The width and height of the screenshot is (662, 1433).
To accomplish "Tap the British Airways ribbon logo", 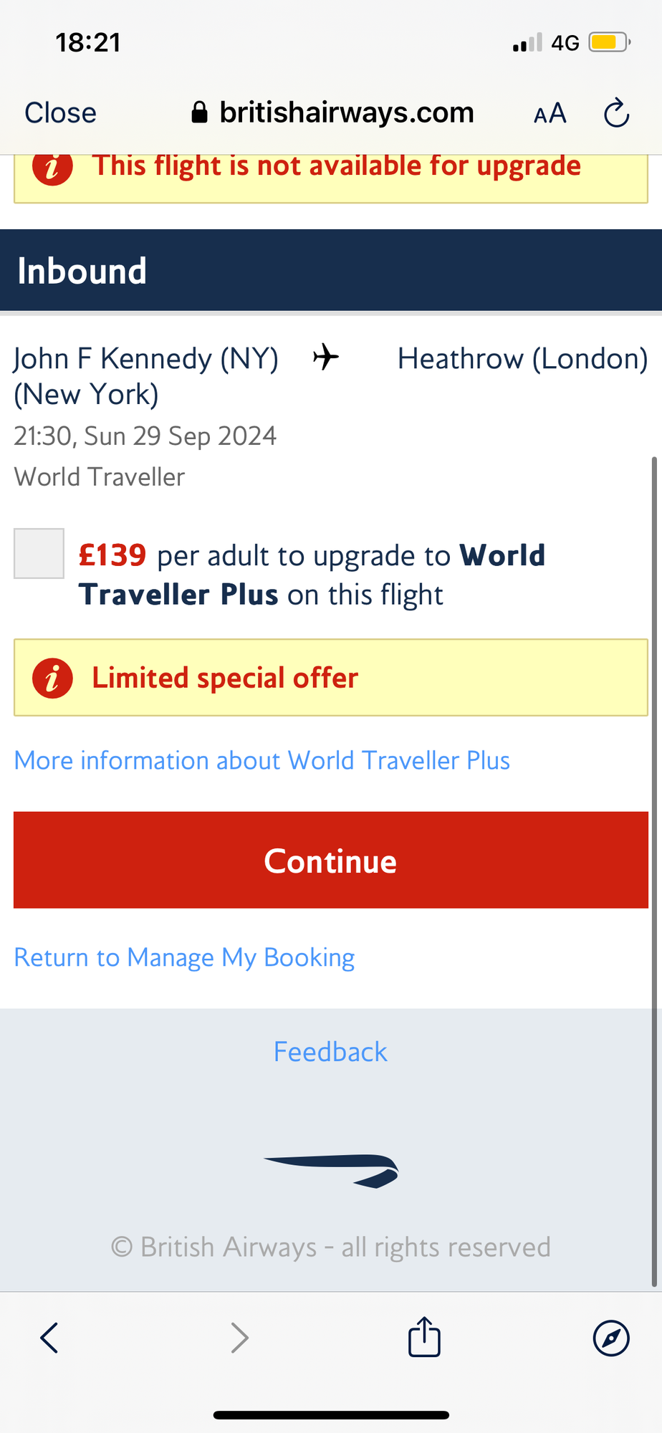I will click(331, 1171).
